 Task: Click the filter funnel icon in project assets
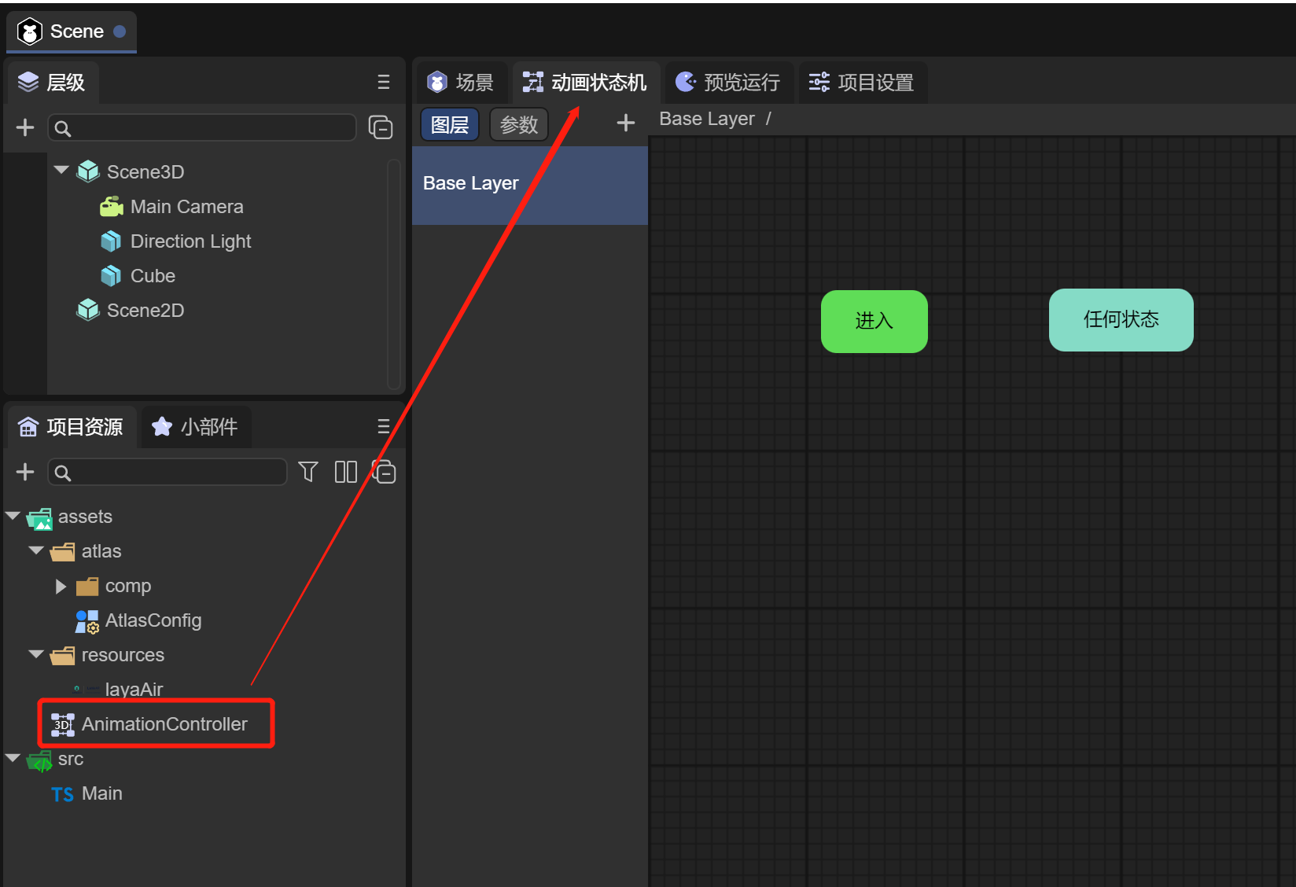click(308, 472)
